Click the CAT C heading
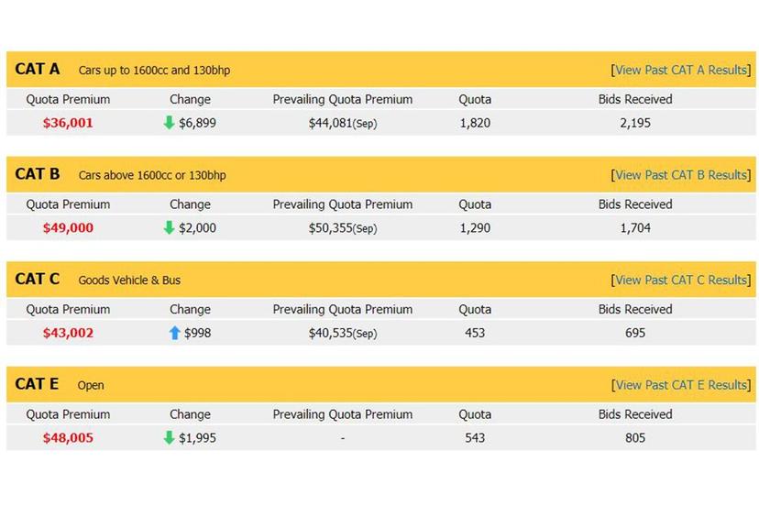Viewport: 759px width, 506px height. click(x=38, y=279)
